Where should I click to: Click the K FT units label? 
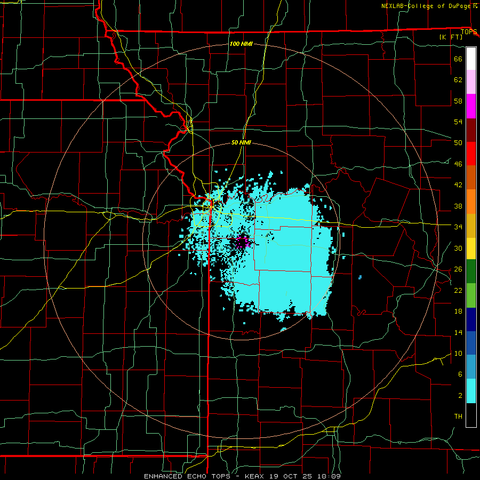451,37
